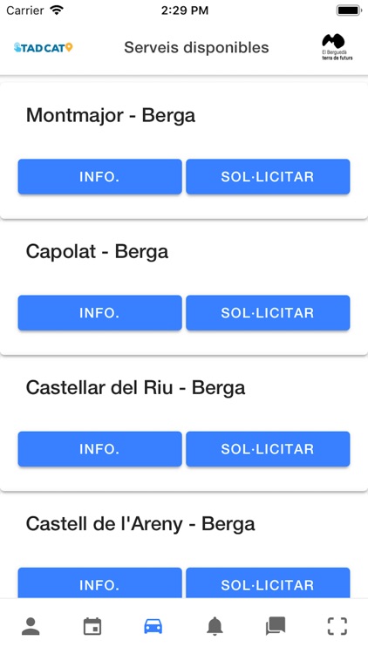
Task: Request Castell de l'Areny - Berga service
Action: coord(268,583)
